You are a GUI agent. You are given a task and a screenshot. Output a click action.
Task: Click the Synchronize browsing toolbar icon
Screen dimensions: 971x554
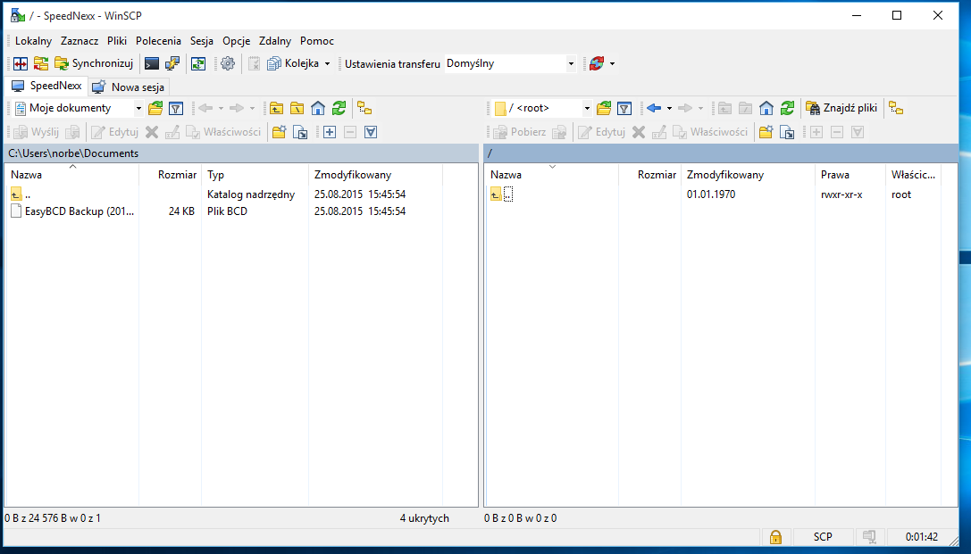pyautogui.click(x=41, y=63)
